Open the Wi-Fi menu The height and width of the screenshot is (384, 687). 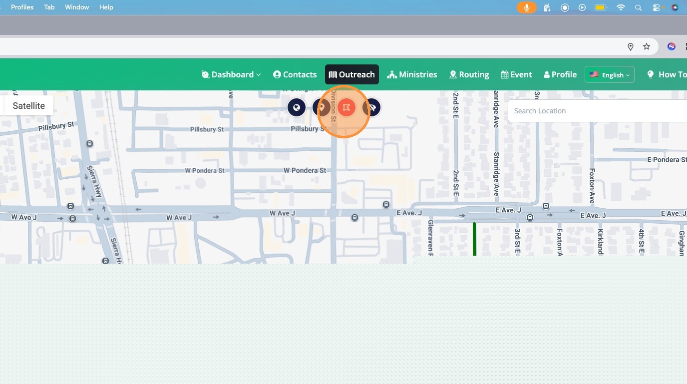click(621, 7)
